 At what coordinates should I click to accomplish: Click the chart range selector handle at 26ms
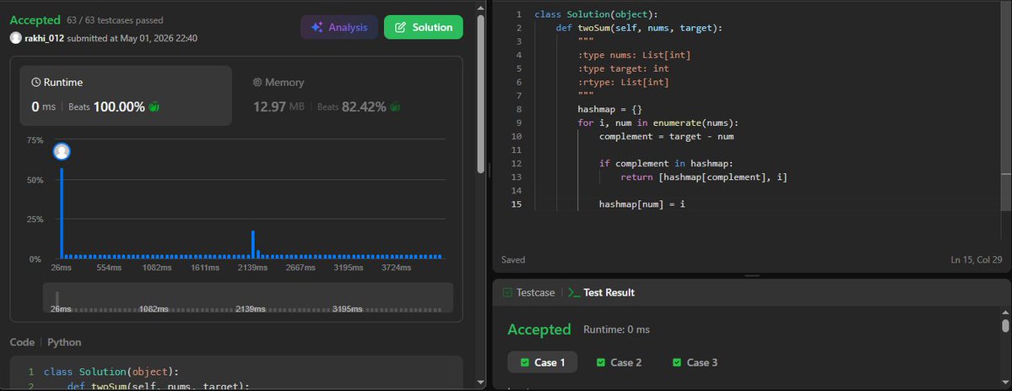pyautogui.click(x=57, y=299)
